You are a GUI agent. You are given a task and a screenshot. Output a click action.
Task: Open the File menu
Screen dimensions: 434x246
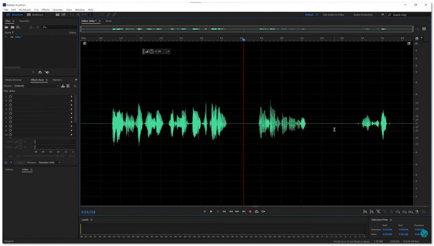click(6, 10)
